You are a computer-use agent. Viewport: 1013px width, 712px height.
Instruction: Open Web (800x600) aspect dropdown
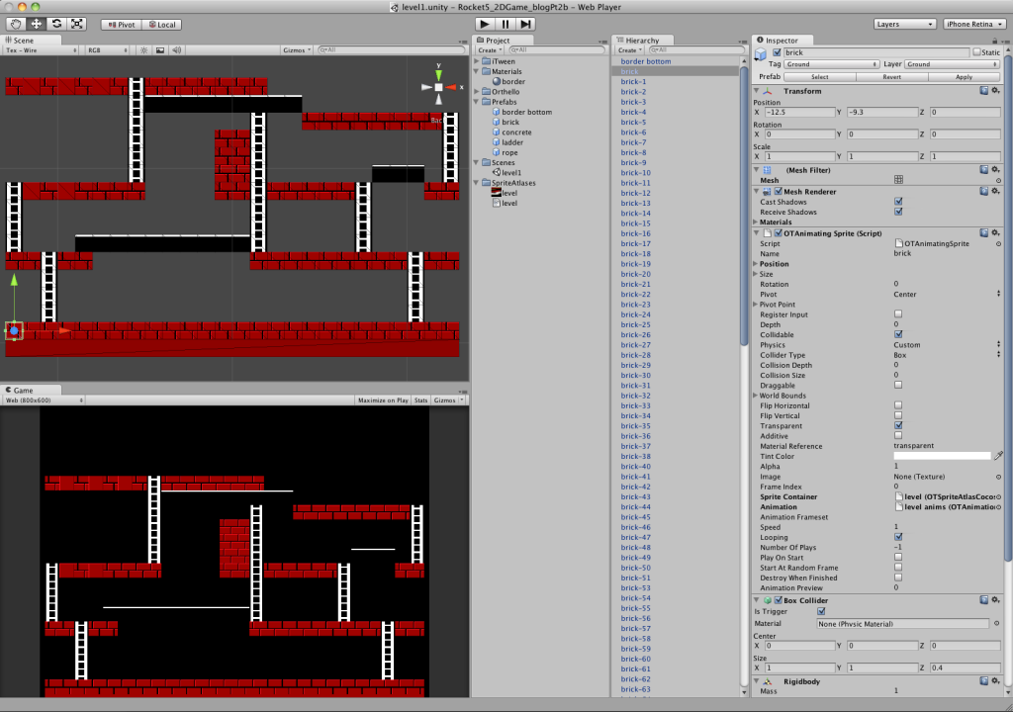(x=44, y=400)
